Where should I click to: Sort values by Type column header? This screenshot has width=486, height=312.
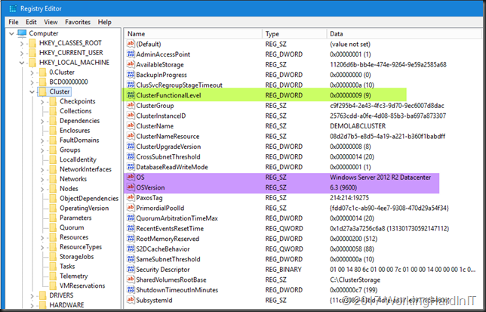[x=294, y=34]
